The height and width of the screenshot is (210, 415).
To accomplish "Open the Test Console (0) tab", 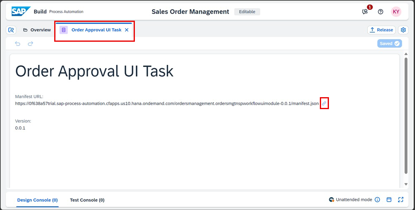I will click(87, 200).
